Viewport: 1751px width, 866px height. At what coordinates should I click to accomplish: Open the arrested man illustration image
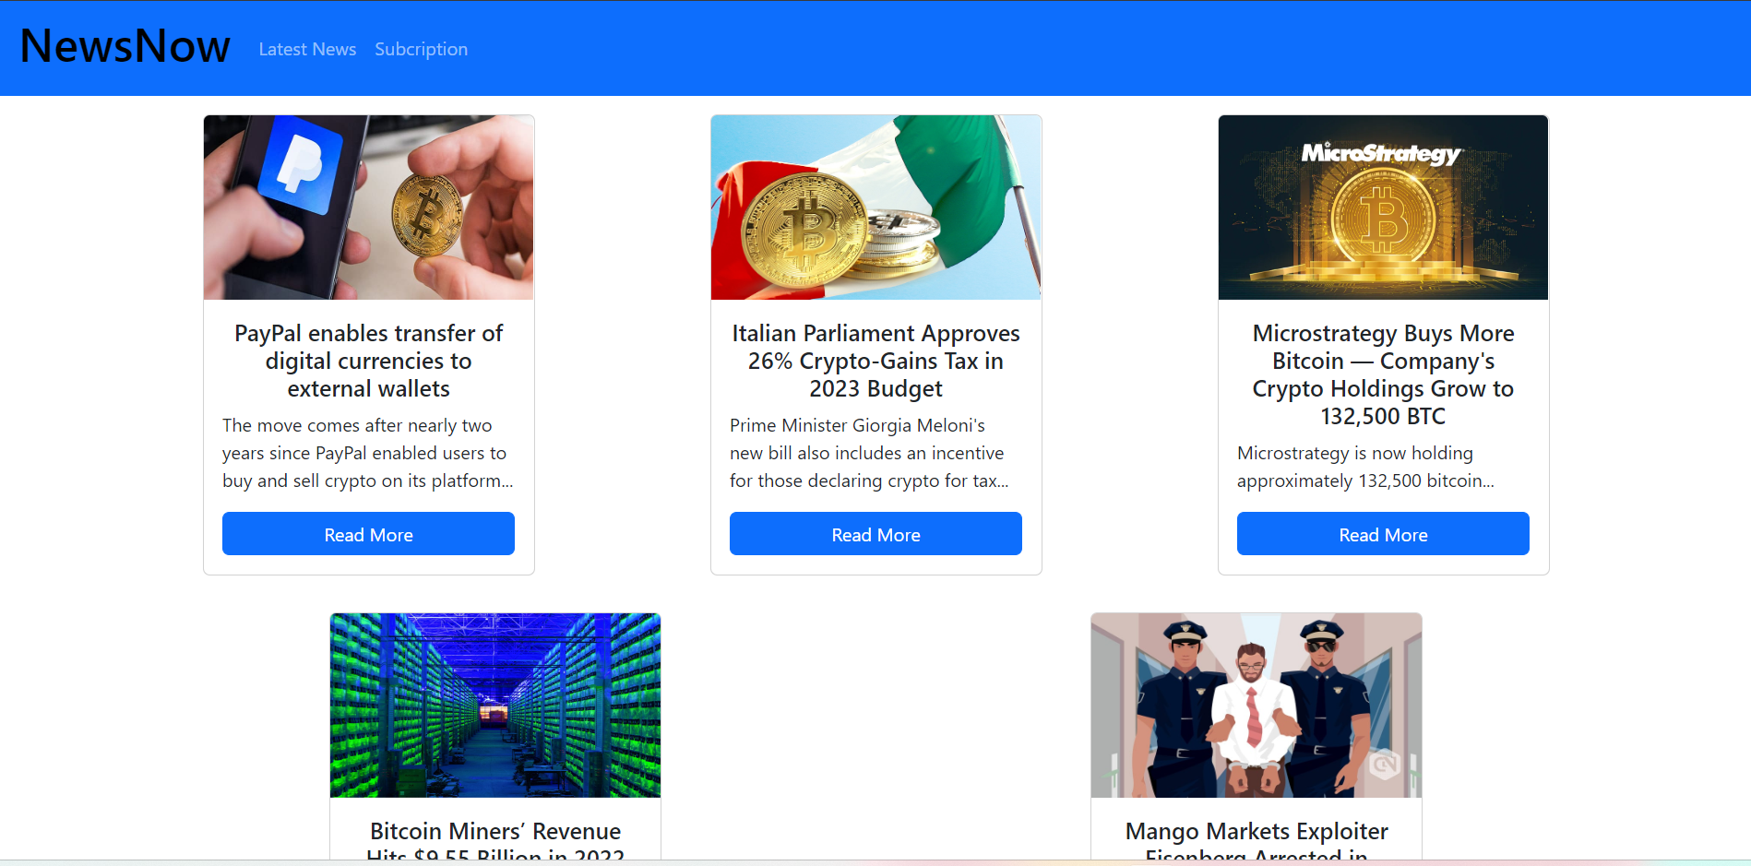click(1257, 706)
